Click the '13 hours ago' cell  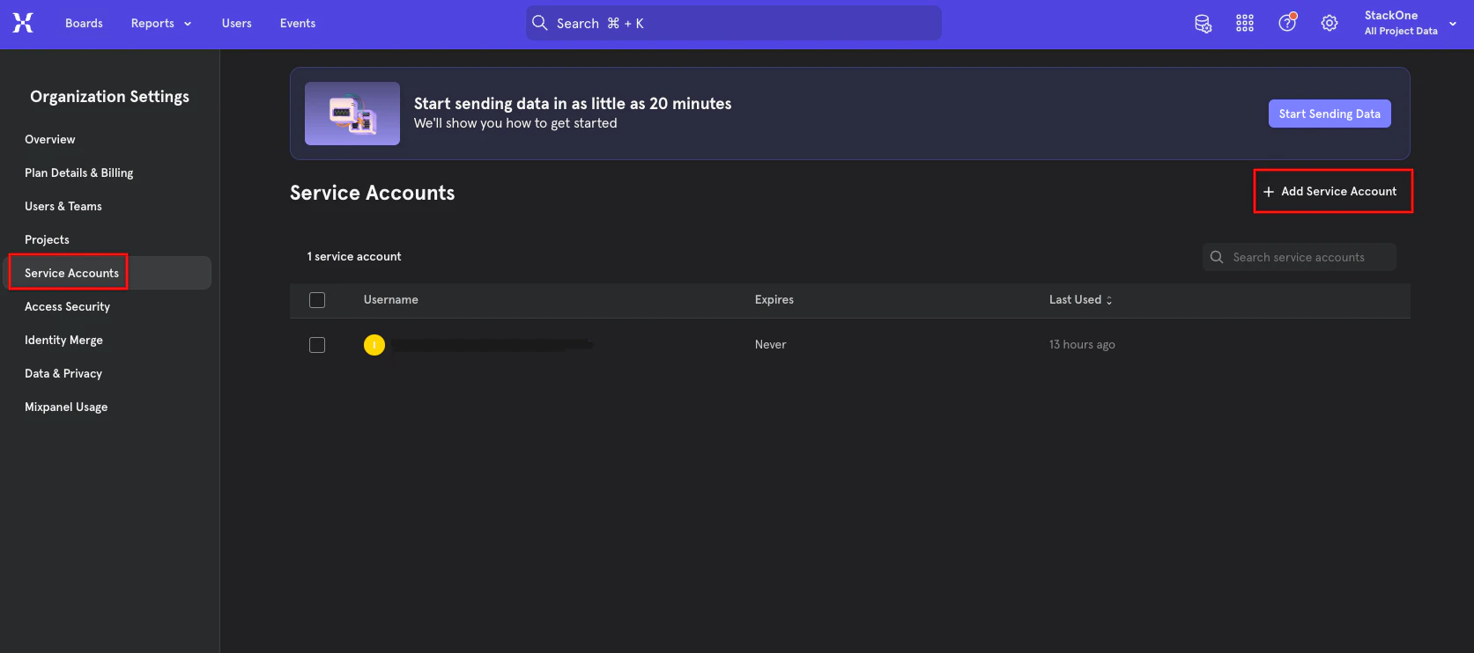(1082, 345)
